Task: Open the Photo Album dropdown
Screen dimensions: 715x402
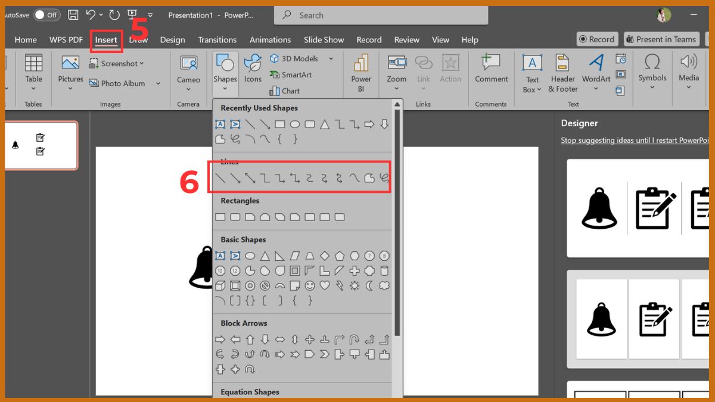Action: 157,83
